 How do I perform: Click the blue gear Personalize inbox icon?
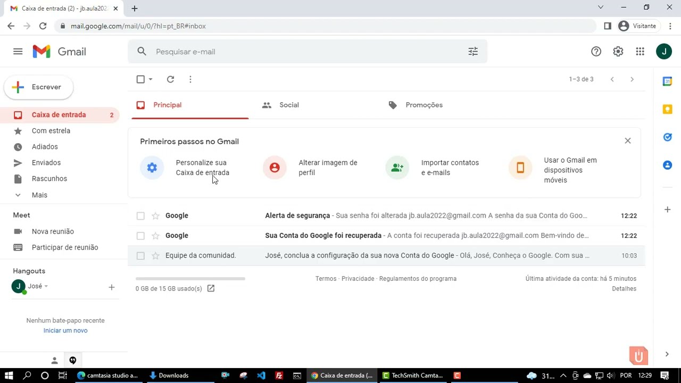click(152, 168)
